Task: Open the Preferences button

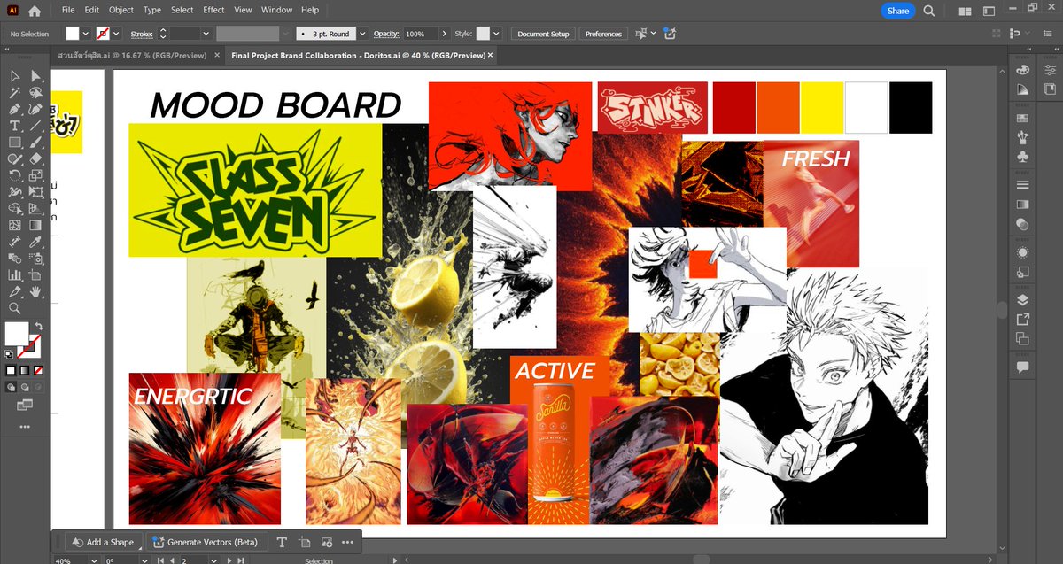Action: pyautogui.click(x=603, y=34)
